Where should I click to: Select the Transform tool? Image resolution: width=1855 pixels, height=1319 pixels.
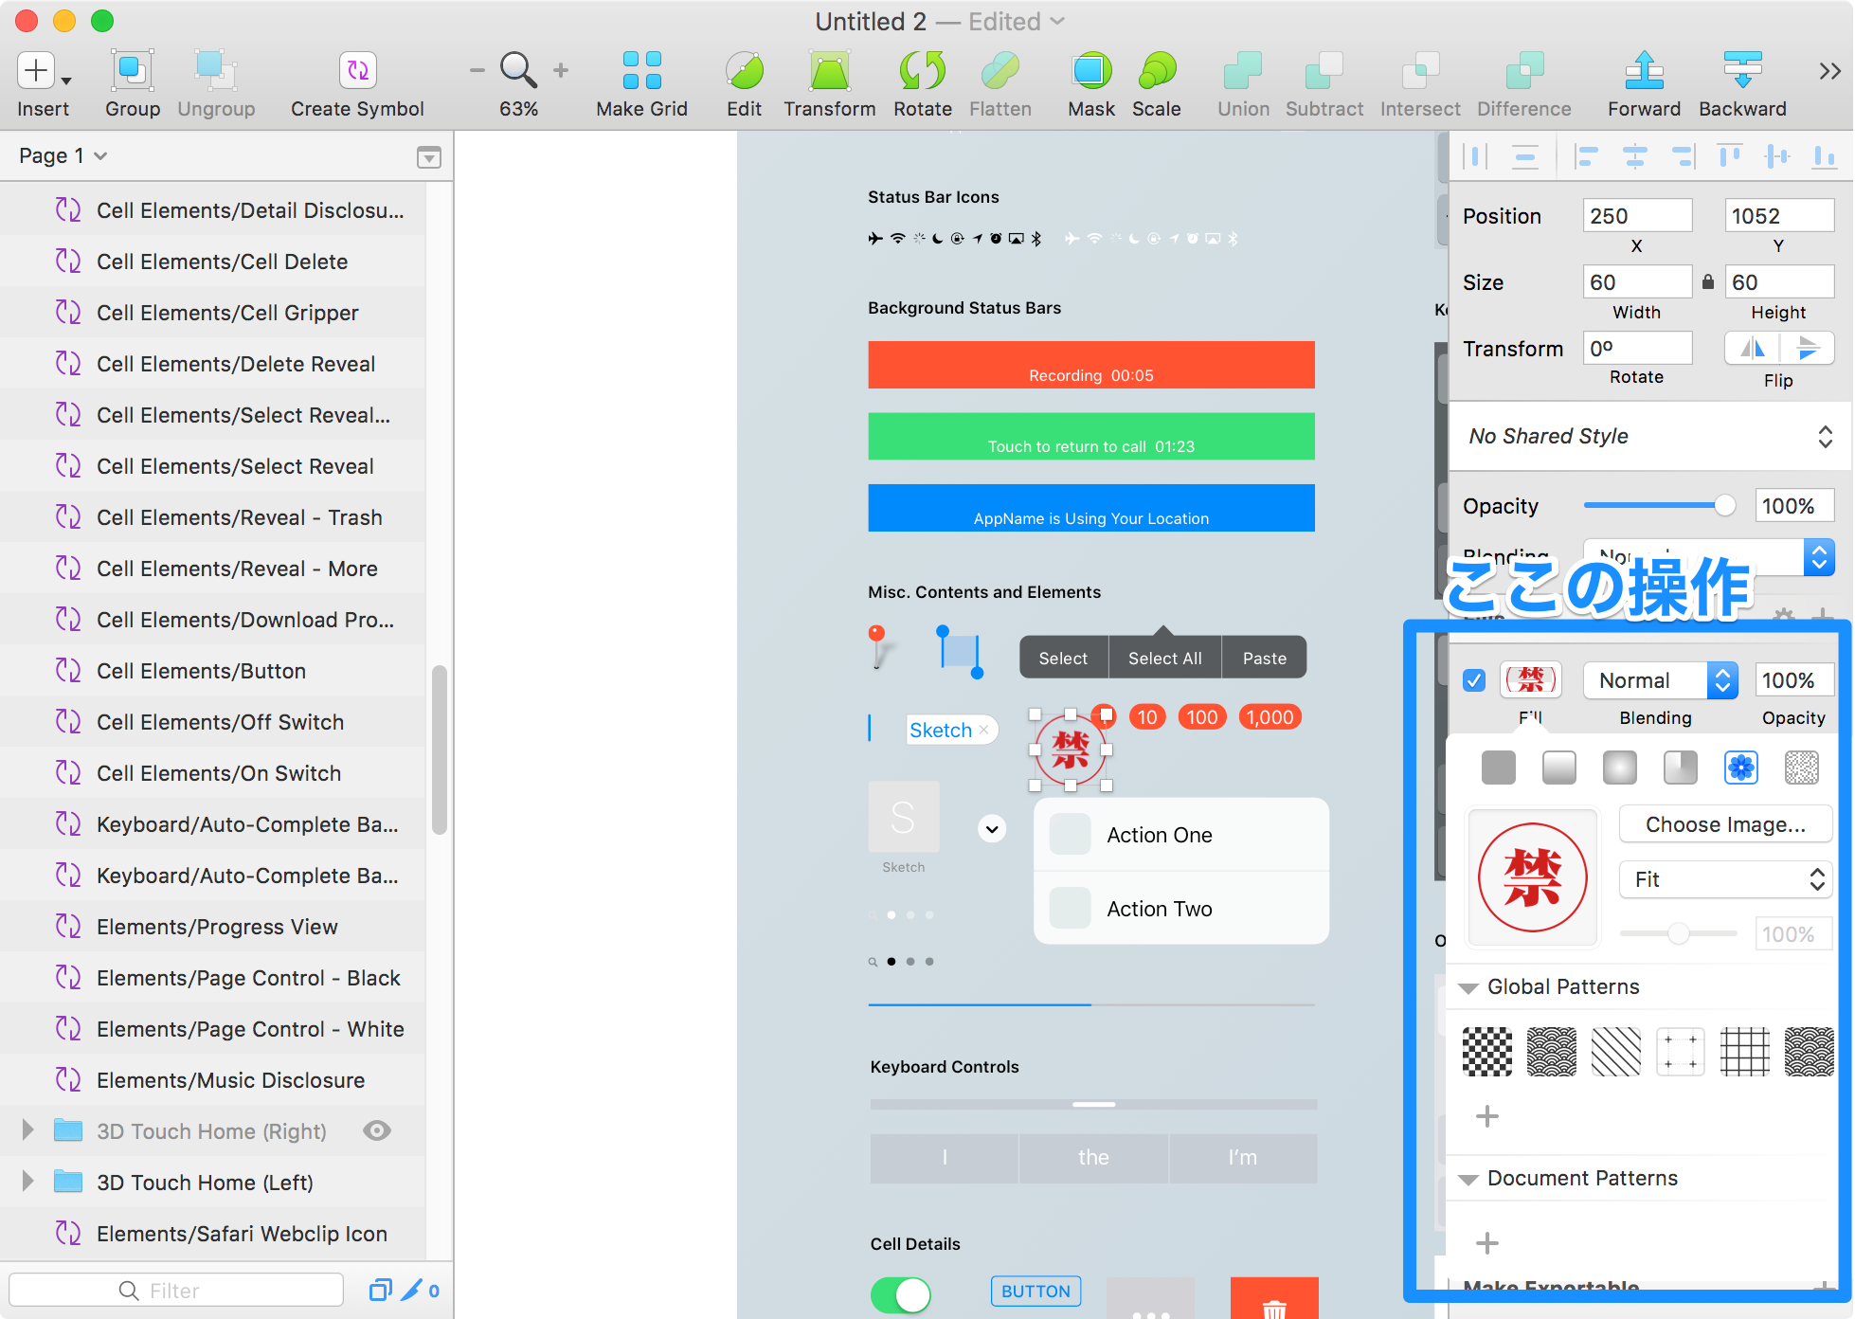pos(831,80)
